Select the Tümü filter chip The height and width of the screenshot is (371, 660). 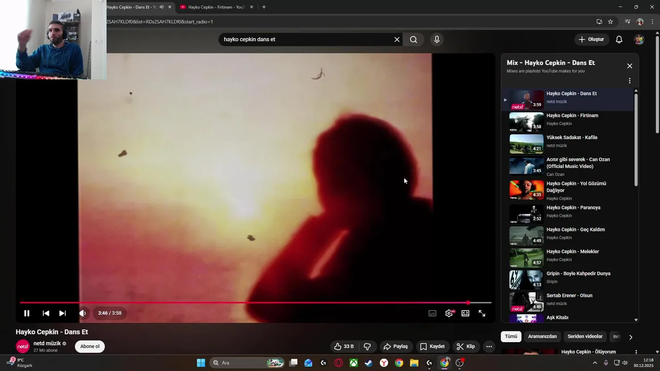(x=511, y=336)
